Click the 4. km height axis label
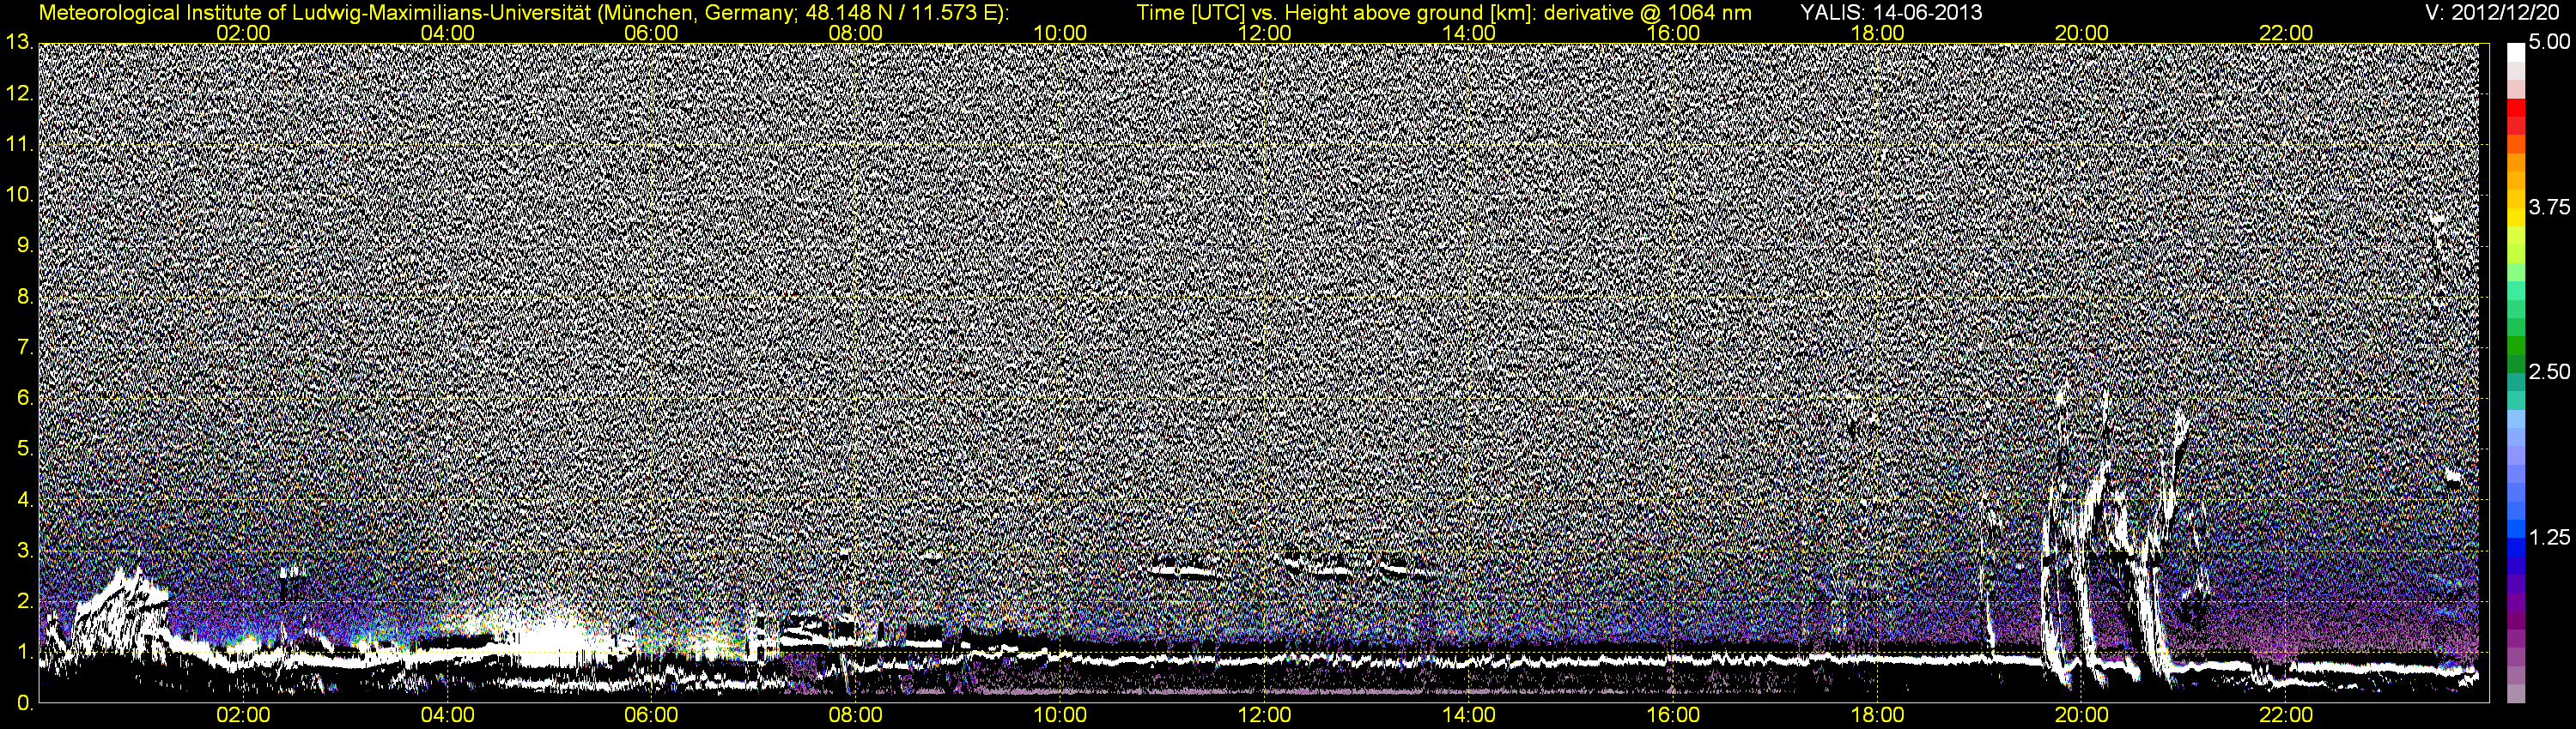Viewport: 2576px width, 729px height. pos(24,499)
